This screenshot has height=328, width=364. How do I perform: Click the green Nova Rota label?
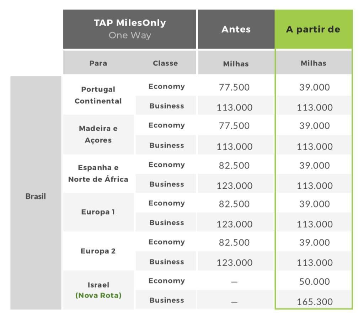pyautogui.click(x=98, y=296)
